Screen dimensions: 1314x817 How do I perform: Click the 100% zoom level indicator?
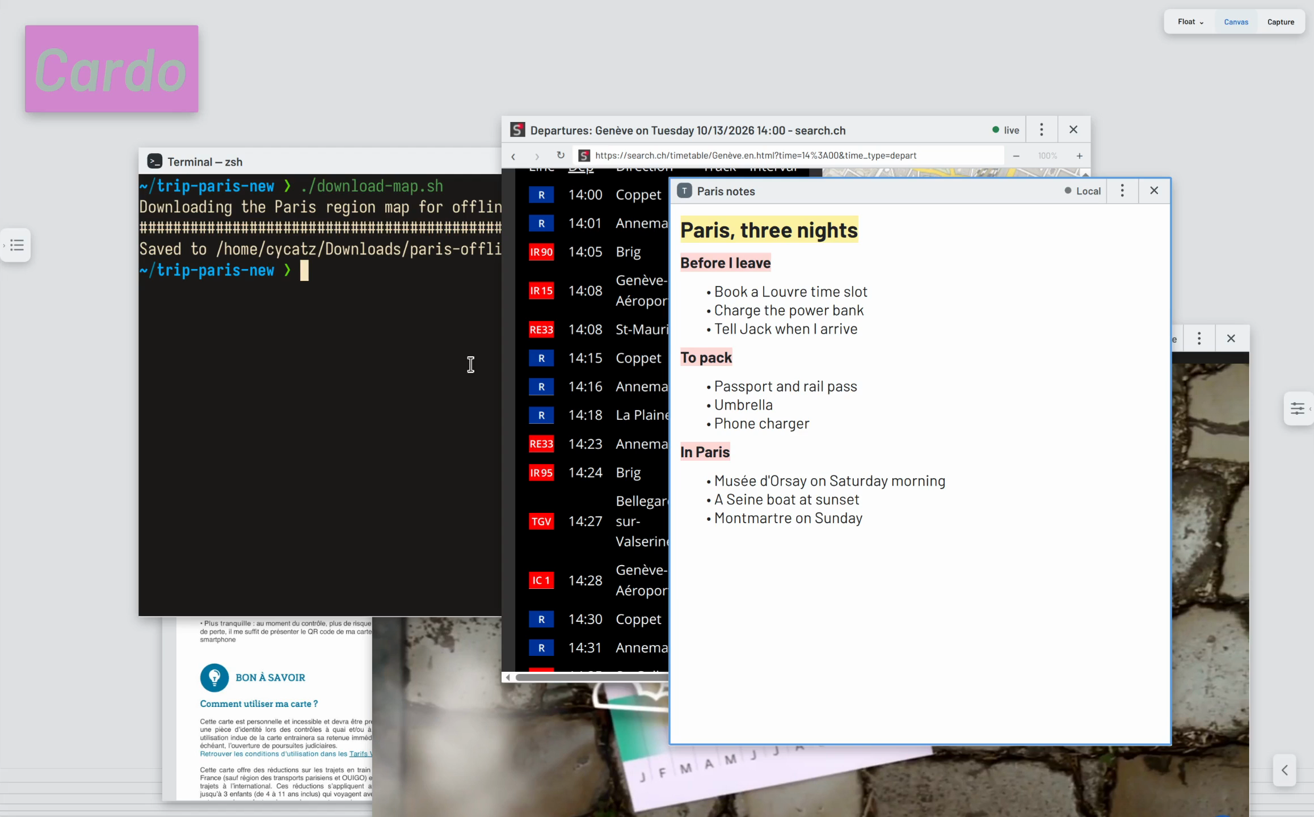(x=1047, y=156)
